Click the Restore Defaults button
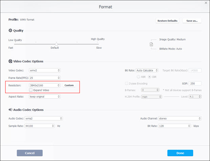Image resolution: width=210 pixels, height=161 pixels. (x=167, y=21)
